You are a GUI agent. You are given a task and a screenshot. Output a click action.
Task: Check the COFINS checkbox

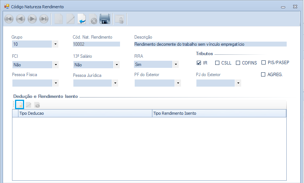point(238,63)
